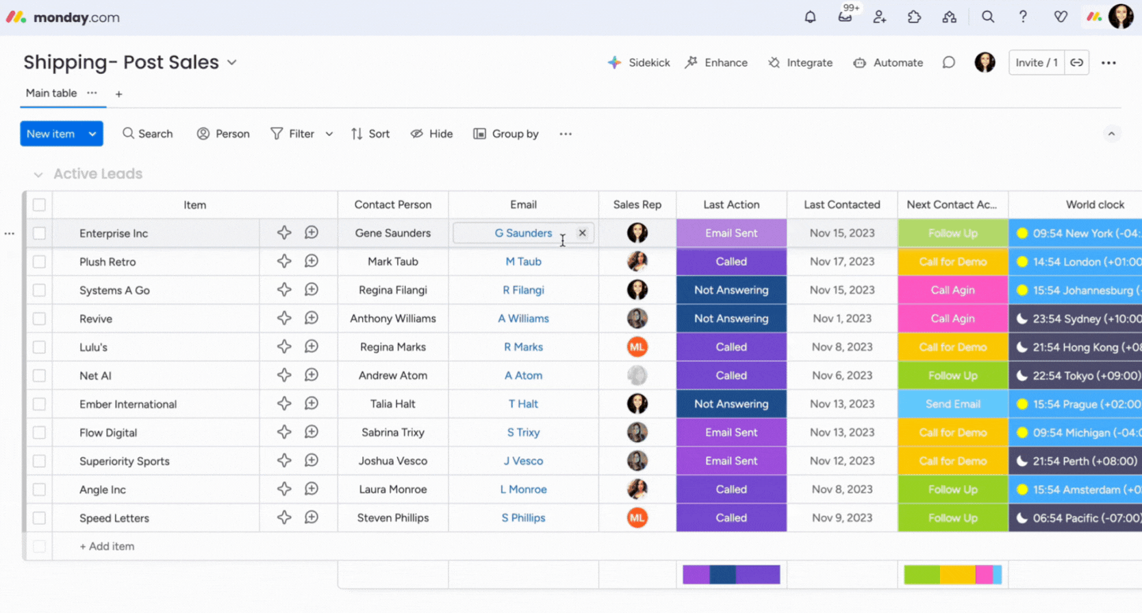Open the Shipping- Post Sales board name dropdown

[232, 63]
